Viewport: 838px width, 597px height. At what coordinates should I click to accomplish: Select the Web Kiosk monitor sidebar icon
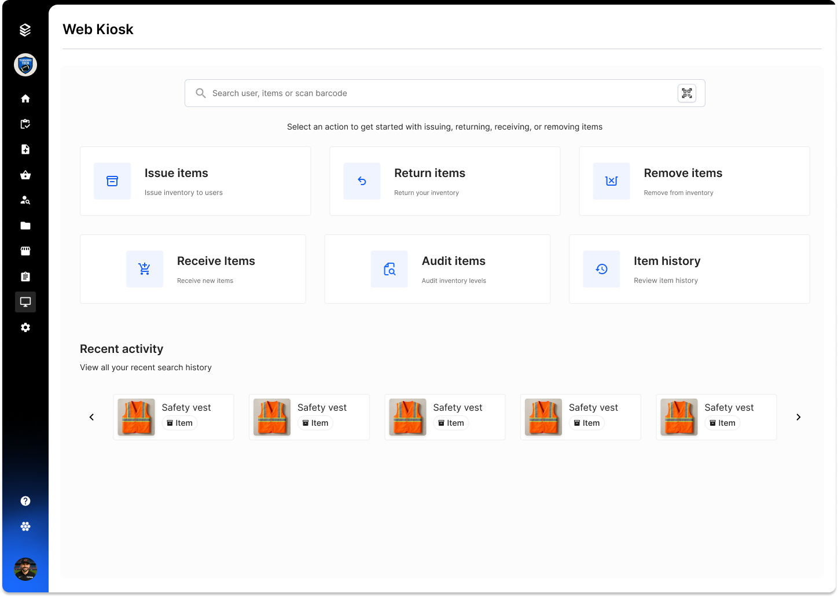click(25, 302)
